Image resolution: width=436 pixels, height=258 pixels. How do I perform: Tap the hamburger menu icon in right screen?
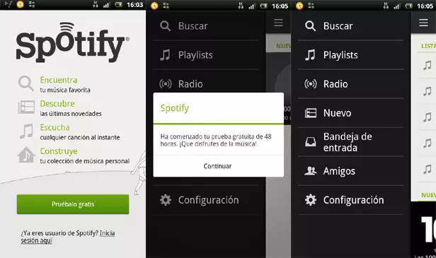point(423,23)
